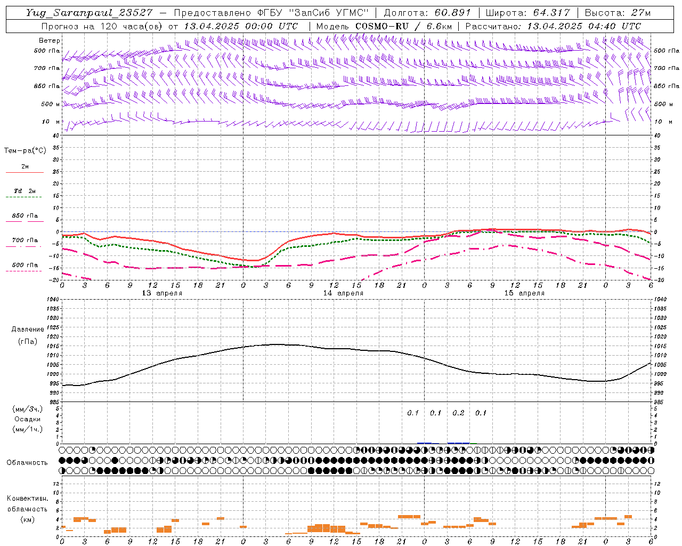This screenshot has height=546, width=682.
Task: Click the 'Тем-ра(°C)' temperature label
Action: (x=25, y=151)
